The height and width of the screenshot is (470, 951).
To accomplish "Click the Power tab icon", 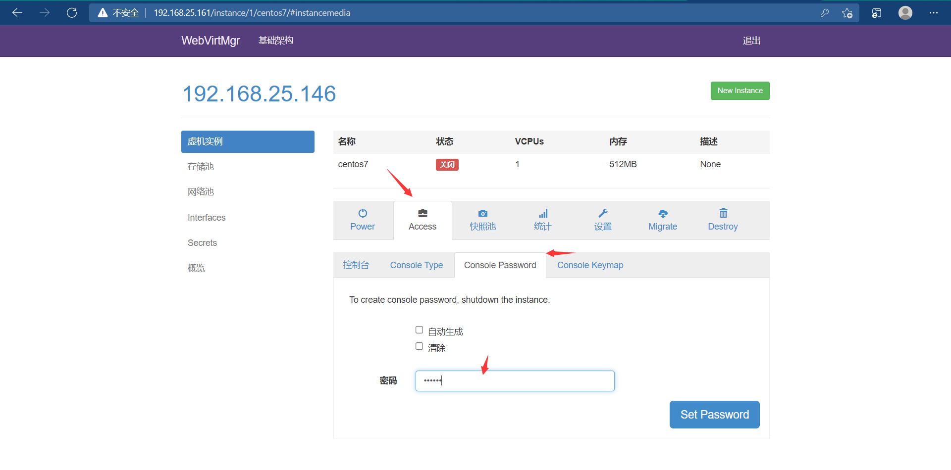I will [x=363, y=213].
